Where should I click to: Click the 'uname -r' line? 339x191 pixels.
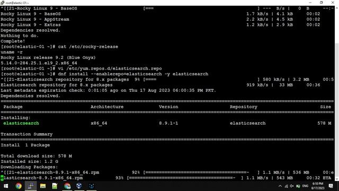[12, 52]
